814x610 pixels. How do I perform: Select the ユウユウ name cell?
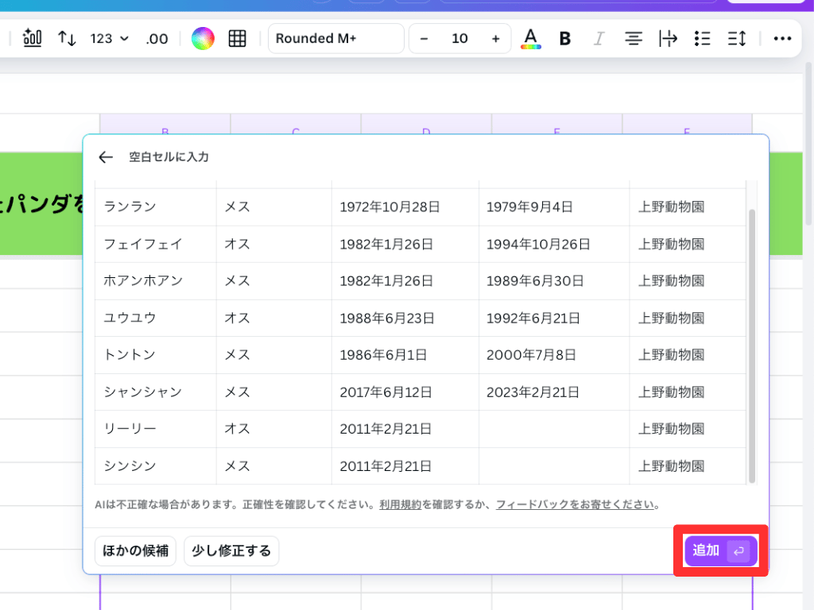pos(156,318)
